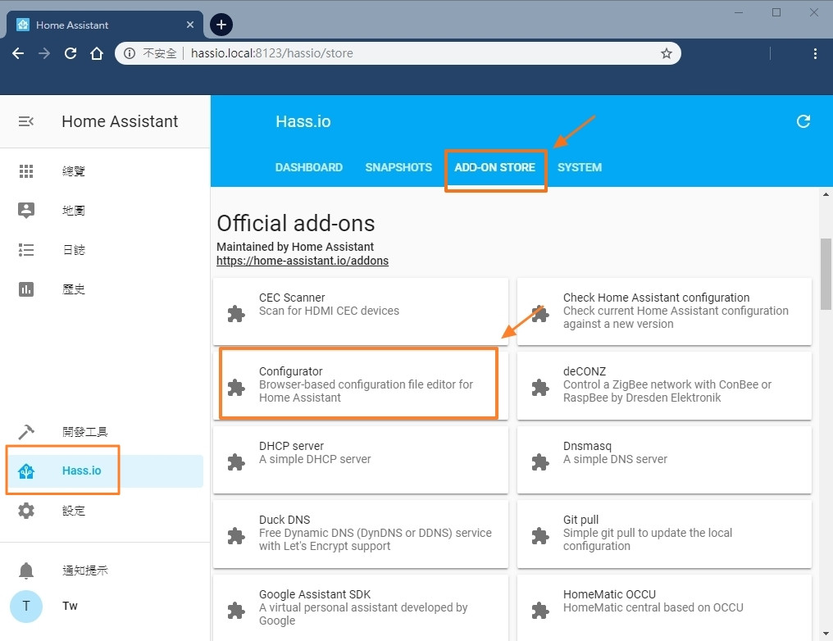
Task: Click the 日誌 sidebar label
Action: 73,250
